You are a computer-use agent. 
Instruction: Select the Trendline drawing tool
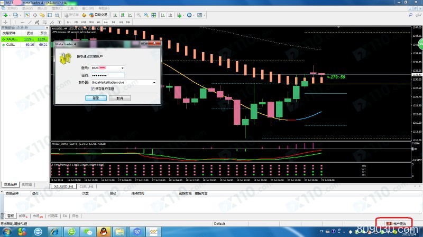[x=30, y=22]
